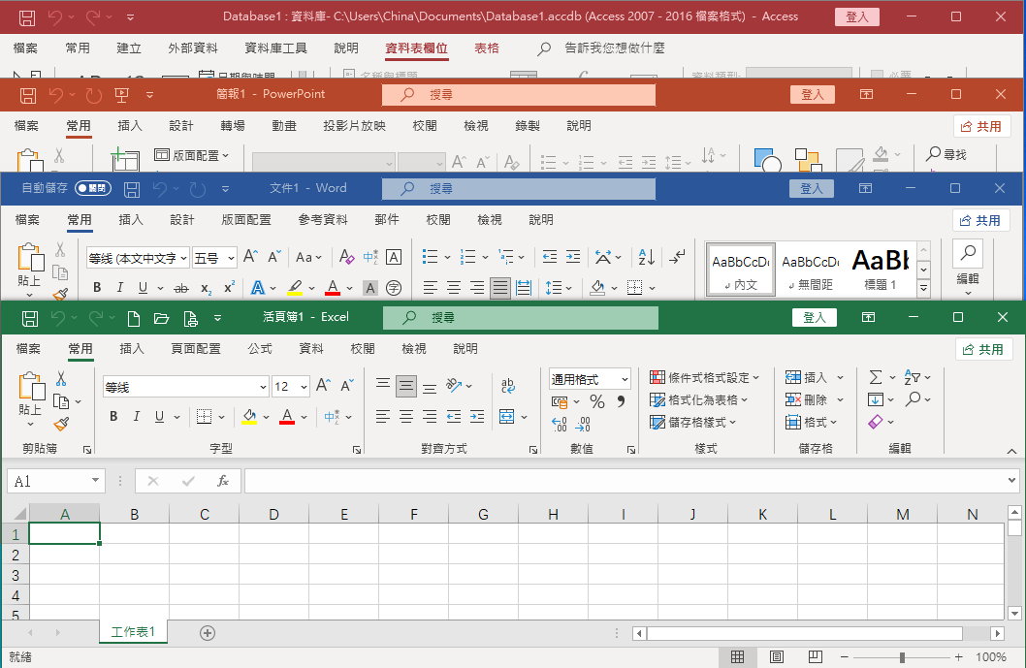Screen dimensions: 1026x668
Task: Click Excel's Merge and Center icon
Action: (506, 417)
